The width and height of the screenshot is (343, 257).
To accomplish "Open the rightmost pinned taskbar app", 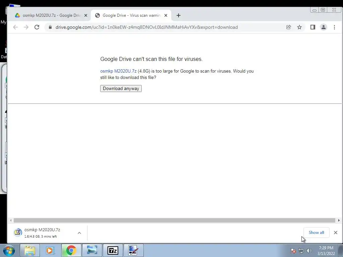I will [133, 250].
